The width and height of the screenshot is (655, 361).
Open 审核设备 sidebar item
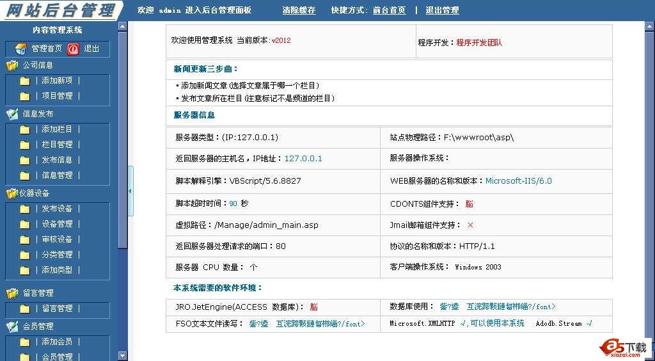(x=57, y=239)
